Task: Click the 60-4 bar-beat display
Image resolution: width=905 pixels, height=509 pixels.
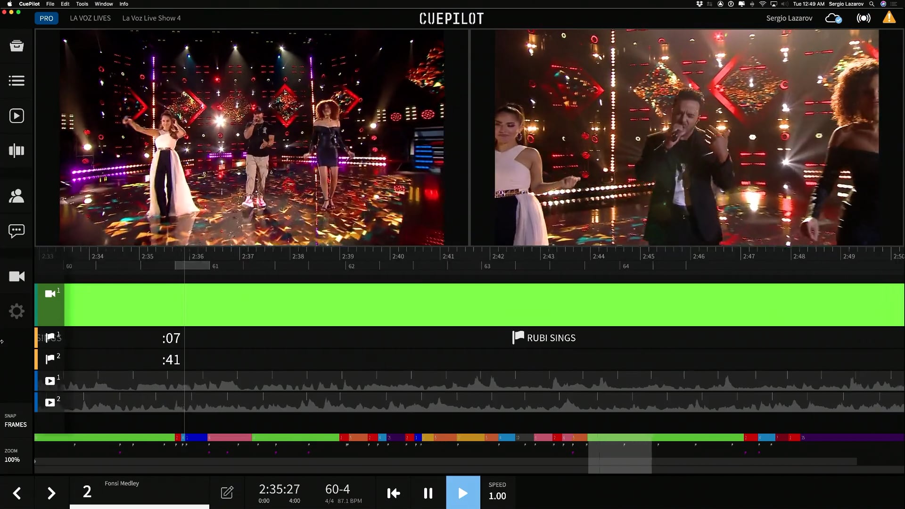Action: pos(337,489)
